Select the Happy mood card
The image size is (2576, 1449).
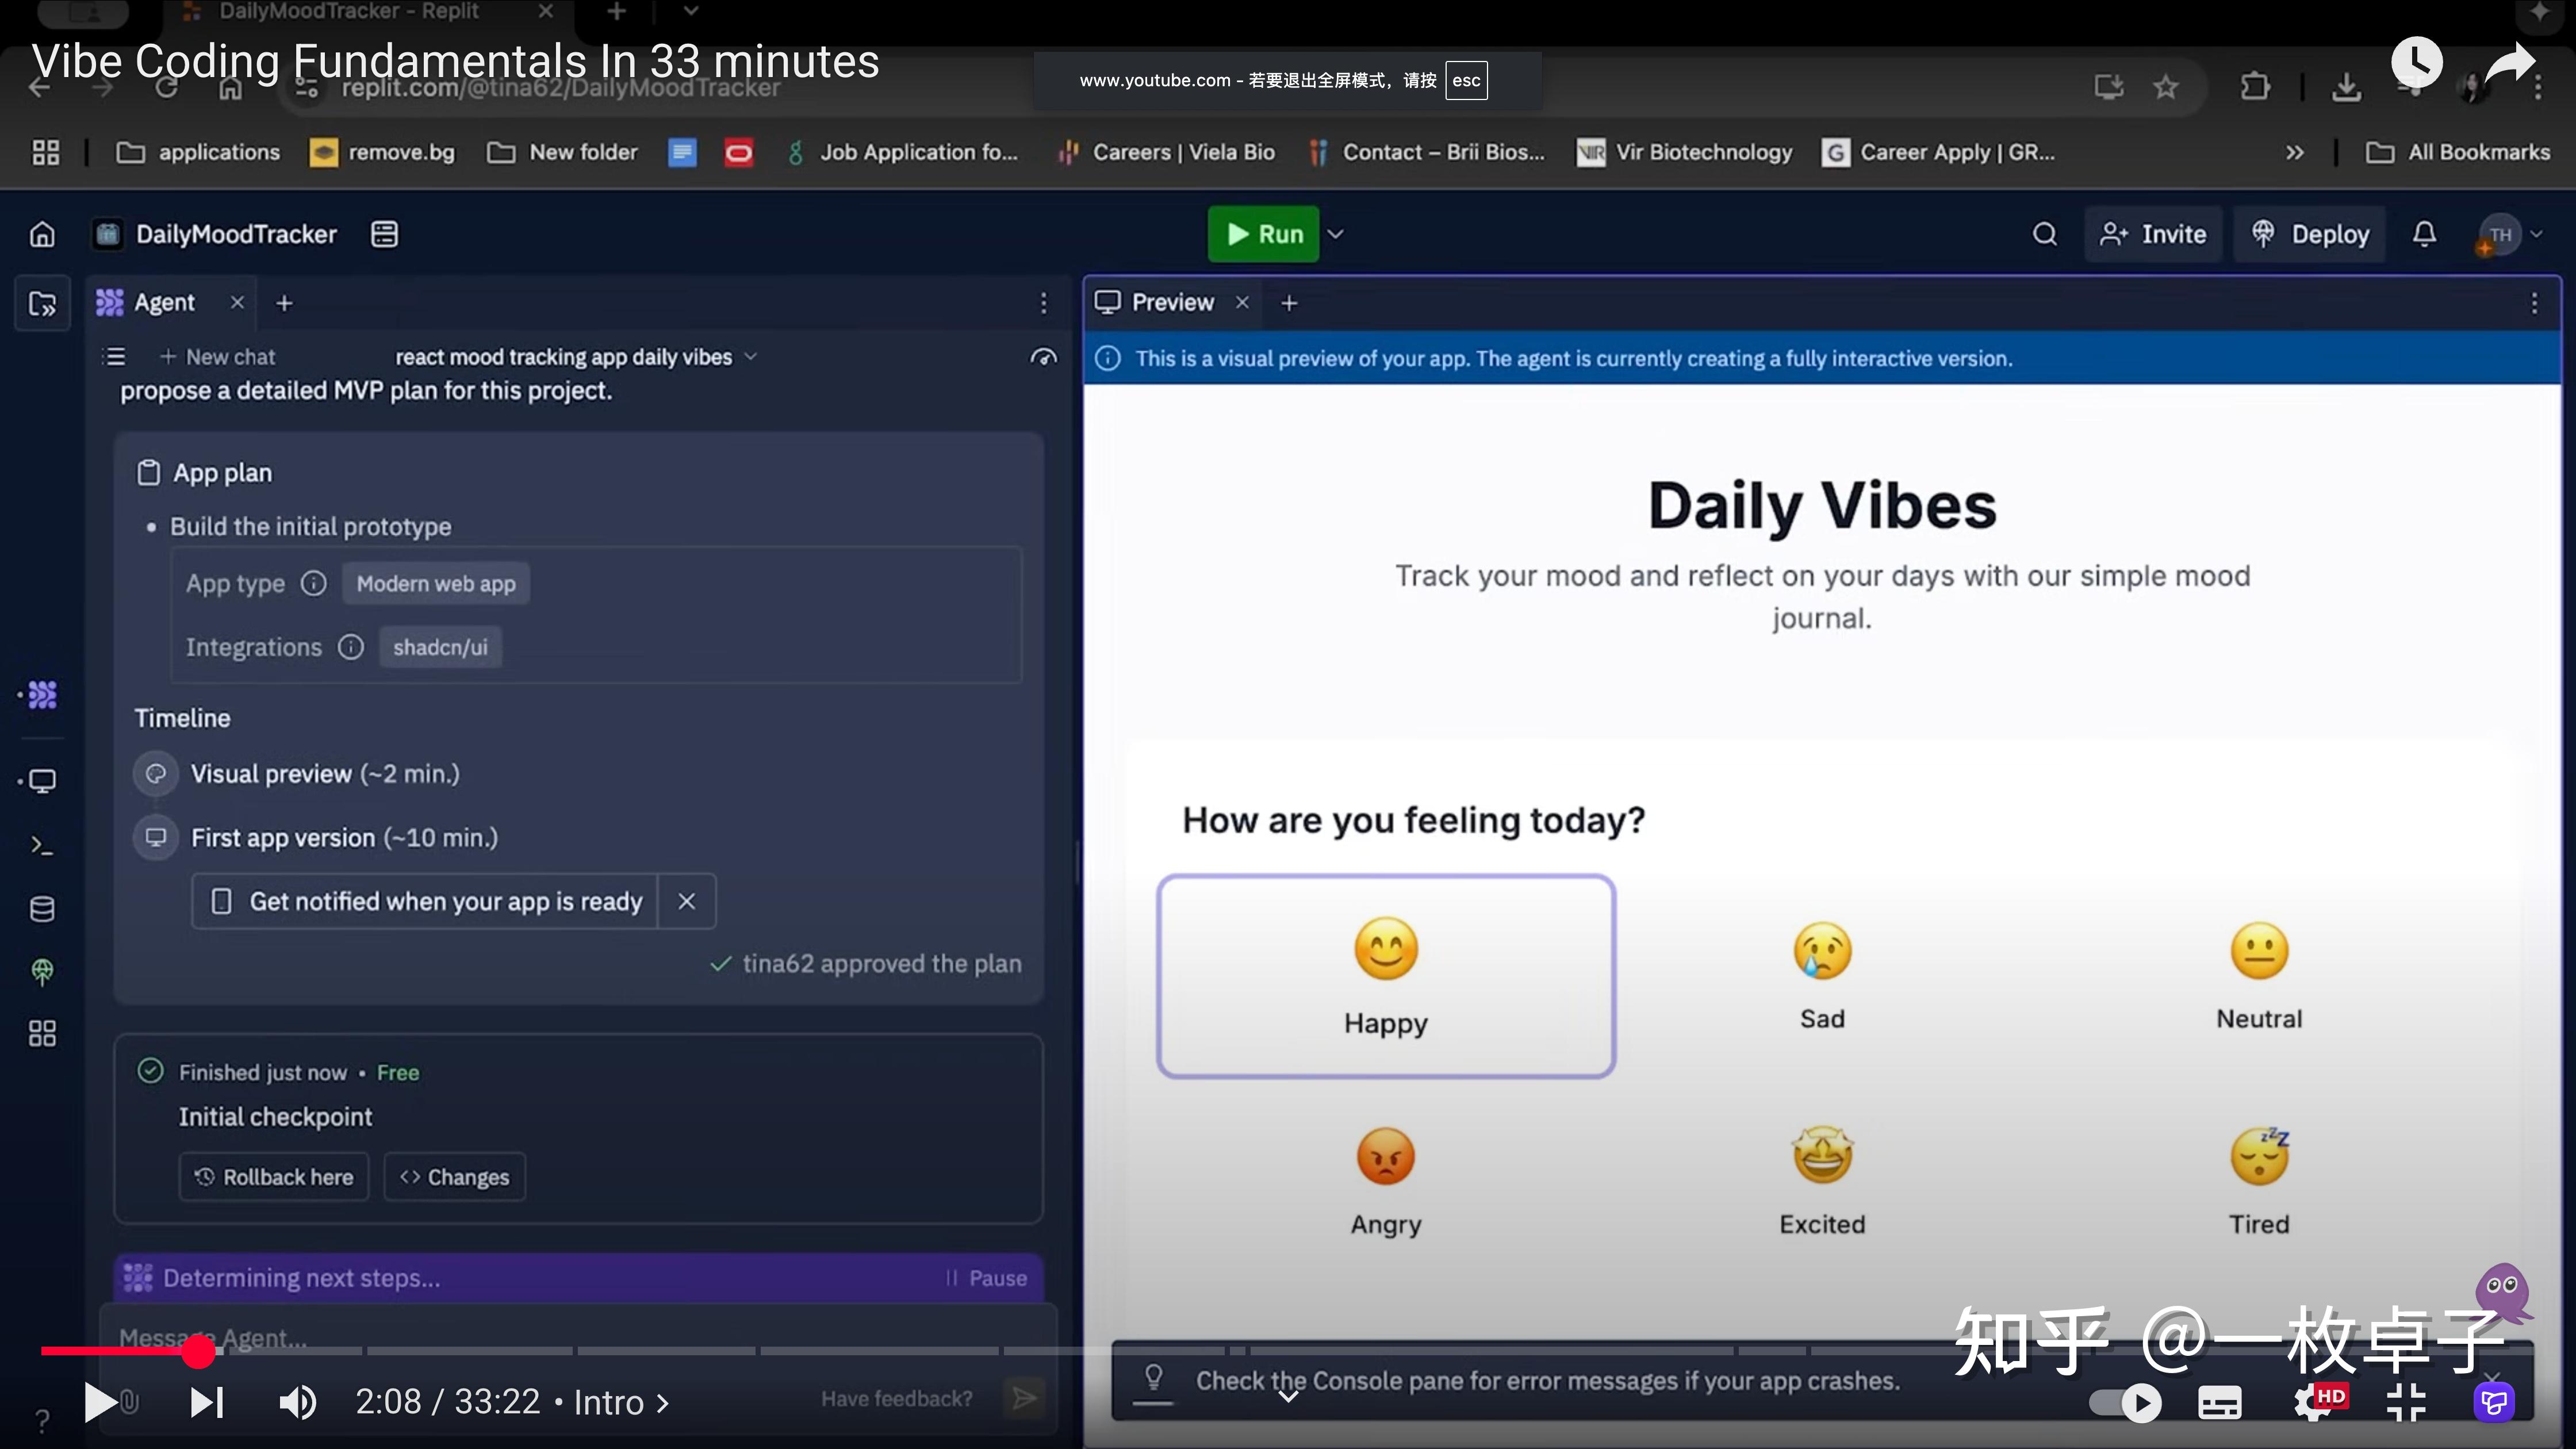(x=1385, y=976)
